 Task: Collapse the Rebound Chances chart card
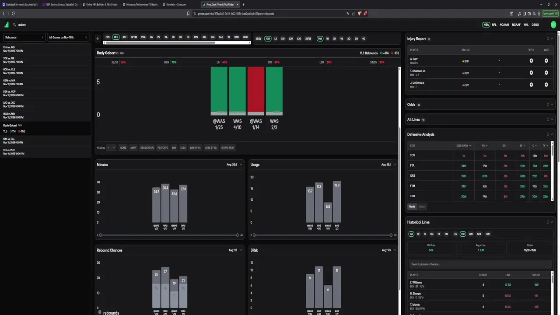241,250
